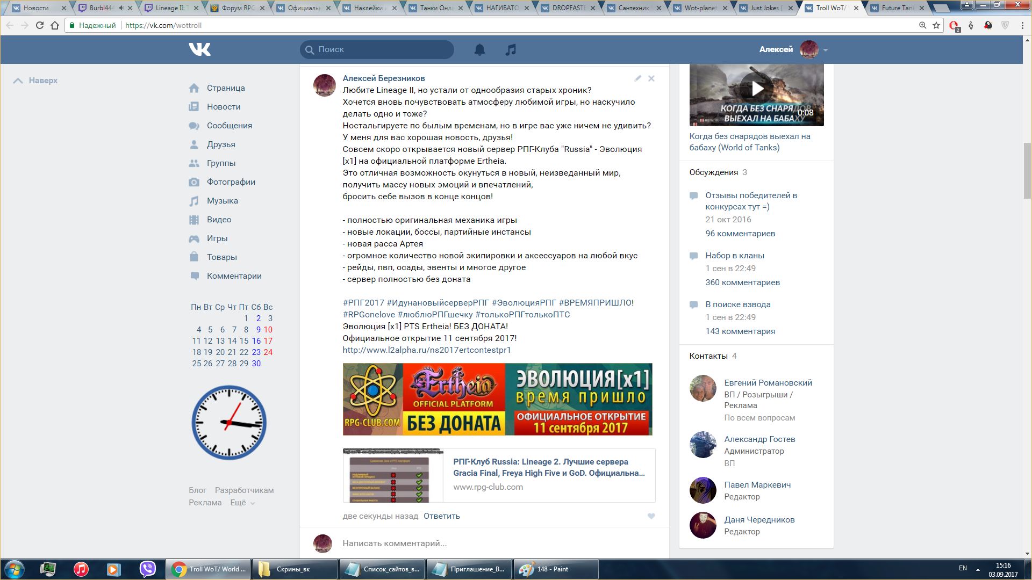Switch to the Lineage II browser tab
The width and height of the screenshot is (1032, 580).
click(171, 8)
